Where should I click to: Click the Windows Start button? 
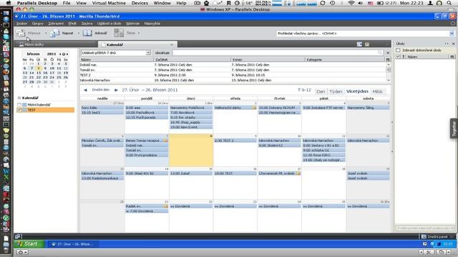(x=29, y=244)
